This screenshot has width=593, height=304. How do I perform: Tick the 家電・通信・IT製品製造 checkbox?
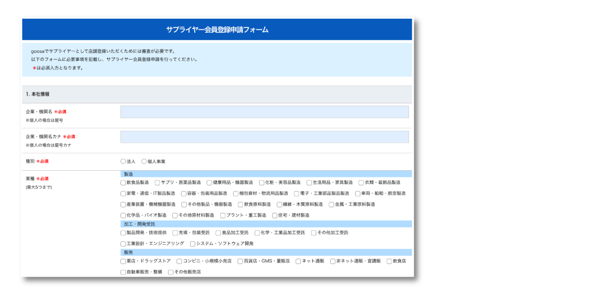click(x=123, y=194)
